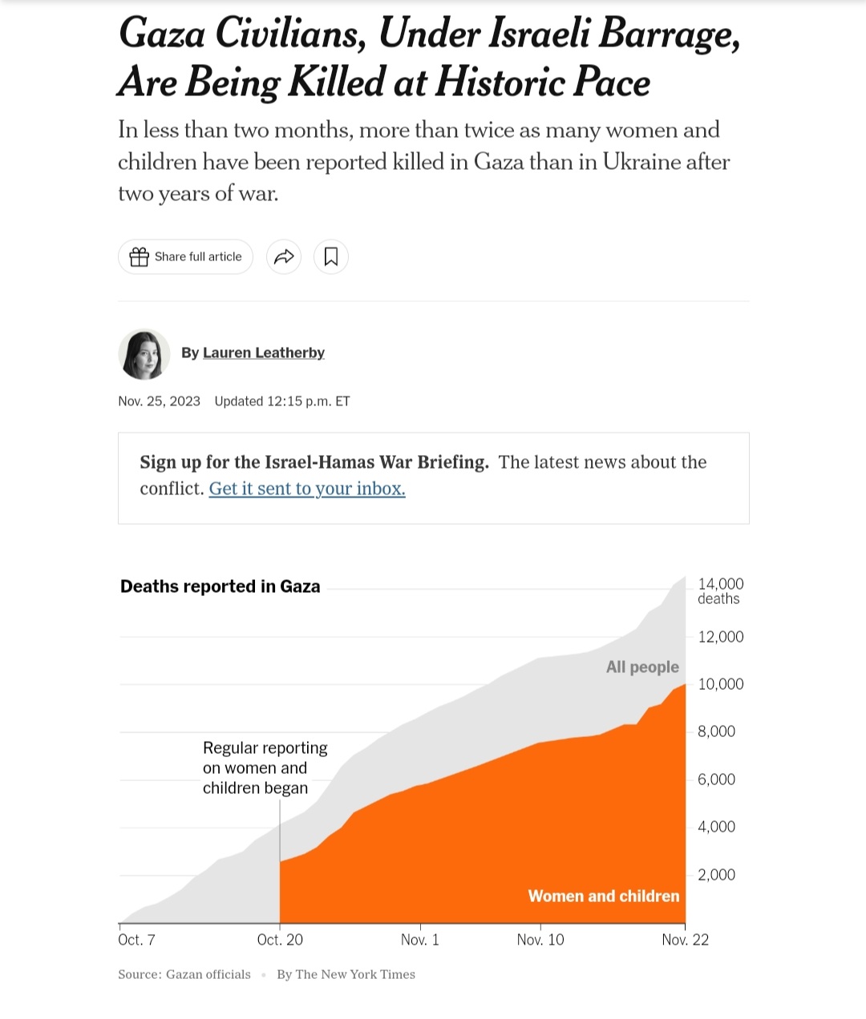
Task: Click the 'All people' label in chart
Action: [642, 667]
